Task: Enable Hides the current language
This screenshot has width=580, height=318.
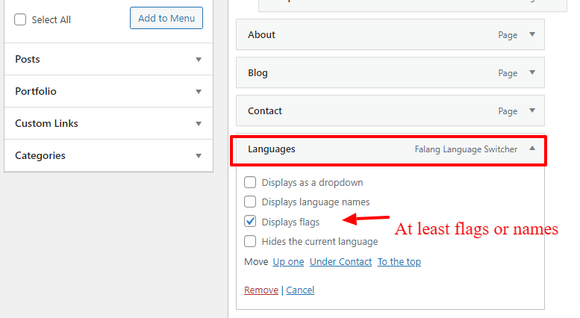Action: (250, 241)
